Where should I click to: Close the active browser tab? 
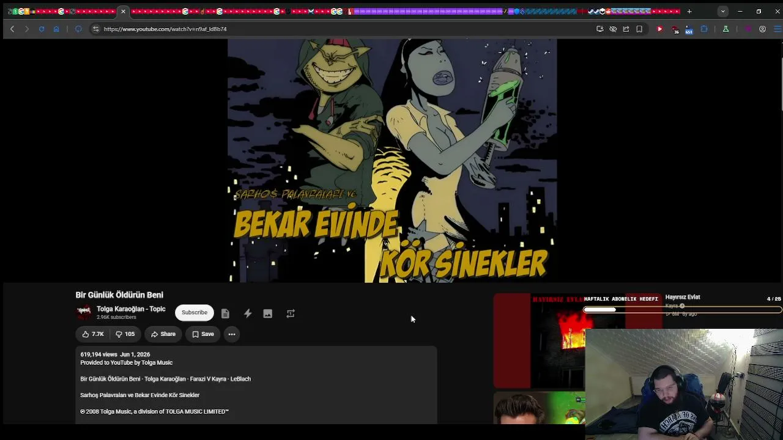point(123,11)
